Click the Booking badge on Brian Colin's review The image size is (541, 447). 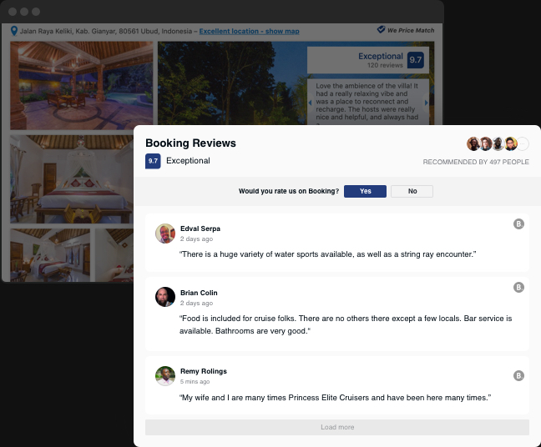click(518, 287)
